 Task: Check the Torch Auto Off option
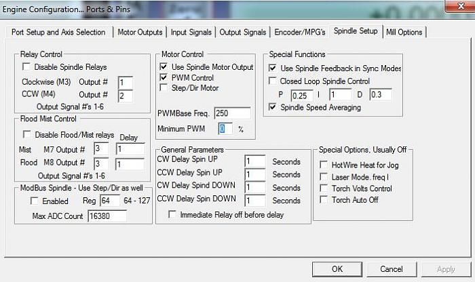[x=324, y=199]
